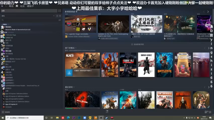
Task: Open the downloads manager at bottom center
Action: point(107,111)
